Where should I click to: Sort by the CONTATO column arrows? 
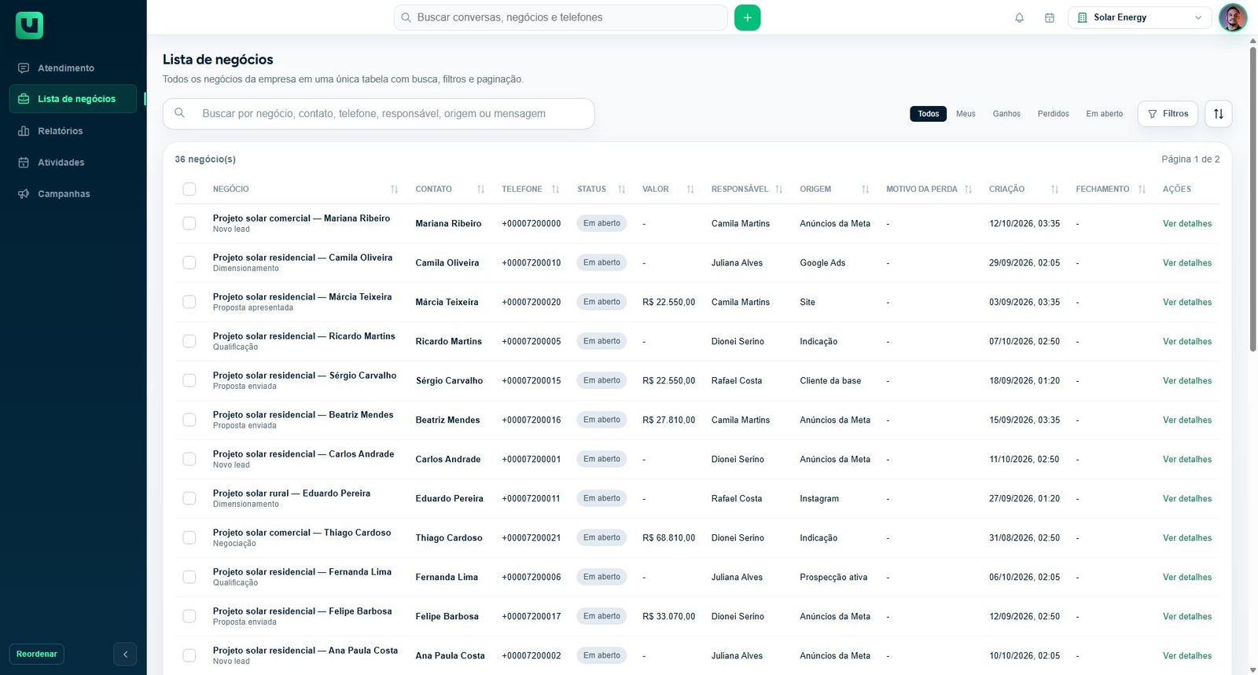pos(480,189)
